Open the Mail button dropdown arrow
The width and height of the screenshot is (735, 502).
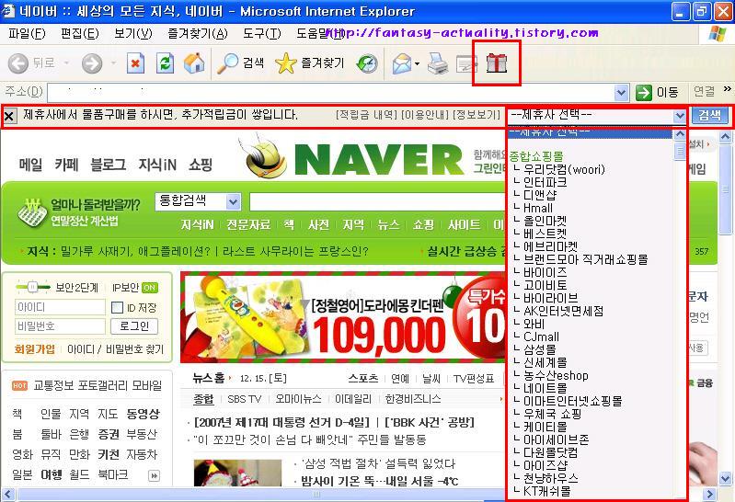point(417,63)
